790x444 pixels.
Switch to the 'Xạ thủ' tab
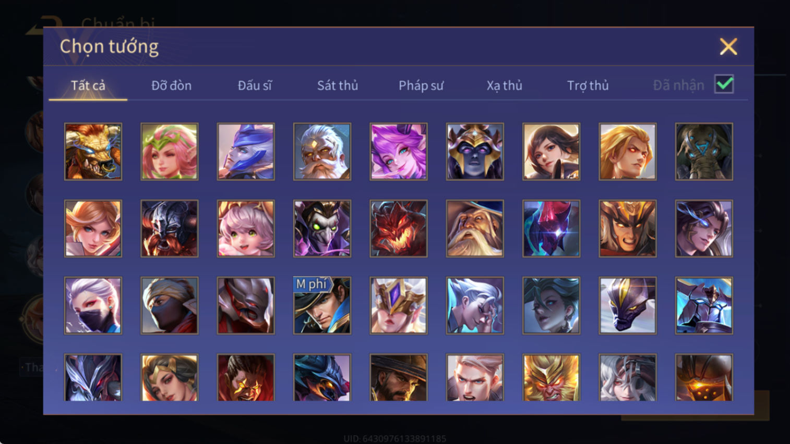point(505,85)
